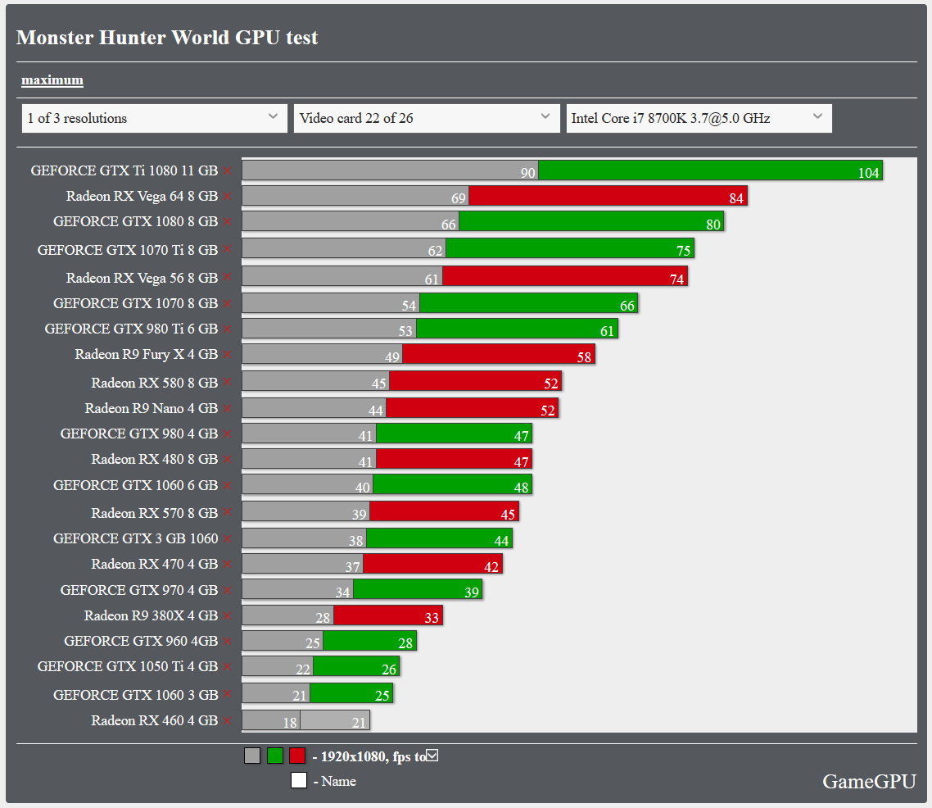The height and width of the screenshot is (808, 932).
Task: Click red X beside GEFORCE GTX 1070 8 GB
Action: [x=227, y=303]
